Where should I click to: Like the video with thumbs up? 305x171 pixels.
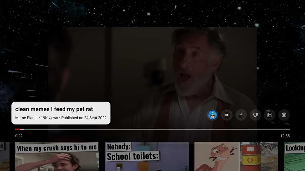click(x=241, y=115)
